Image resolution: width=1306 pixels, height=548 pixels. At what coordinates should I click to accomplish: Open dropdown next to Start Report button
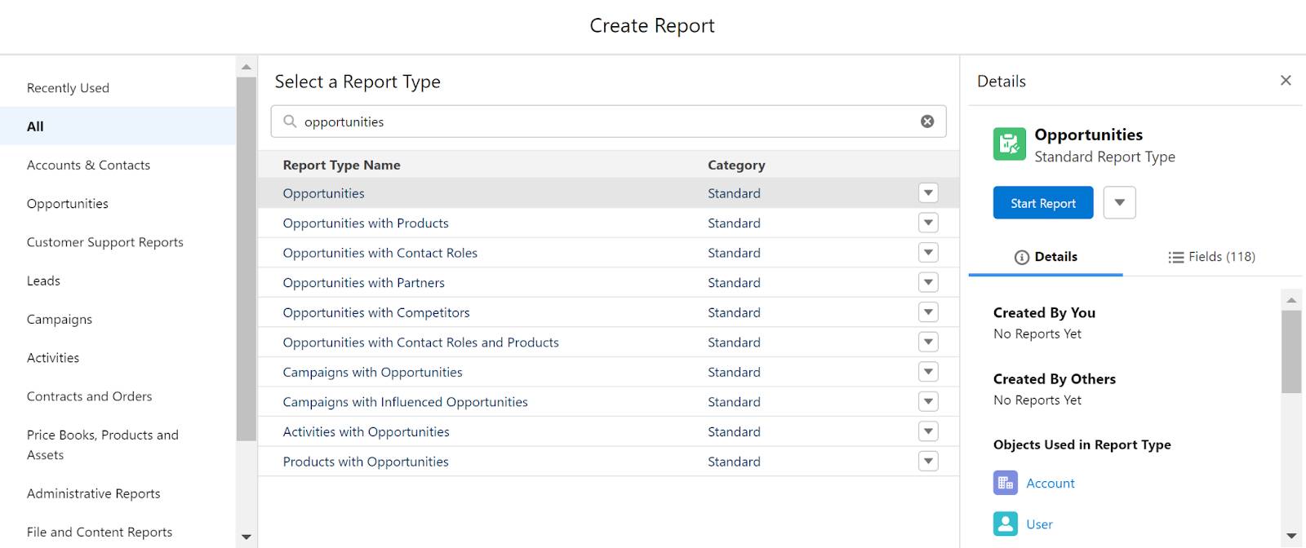(x=1120, y=203)
